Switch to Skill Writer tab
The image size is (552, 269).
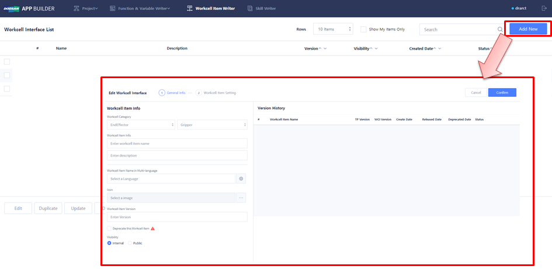[x=262, y=9]
